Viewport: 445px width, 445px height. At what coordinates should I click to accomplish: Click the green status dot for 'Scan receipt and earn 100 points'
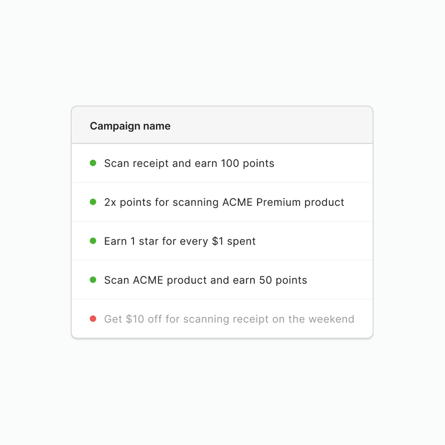94,163
